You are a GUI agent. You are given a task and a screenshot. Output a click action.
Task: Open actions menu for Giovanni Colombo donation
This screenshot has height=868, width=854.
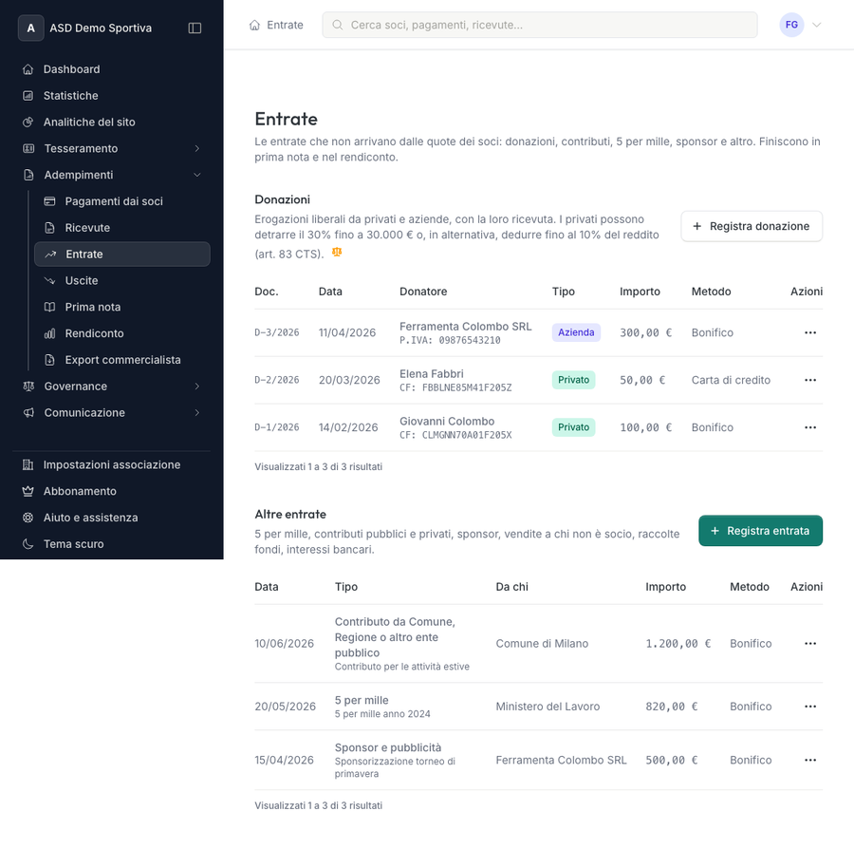coord(810,427)
